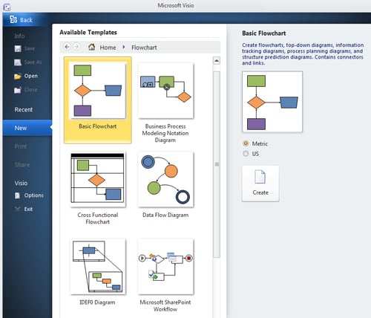Select Business Process Modeling Notation Diagram template

click(165, 103)
